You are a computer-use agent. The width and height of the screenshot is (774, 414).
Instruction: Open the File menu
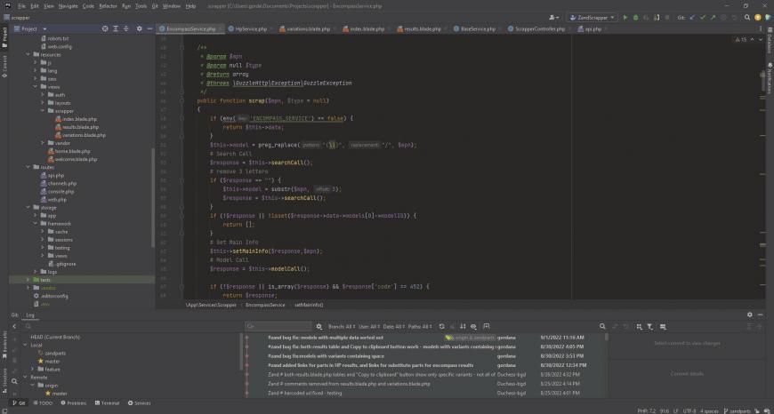(21, 6)
